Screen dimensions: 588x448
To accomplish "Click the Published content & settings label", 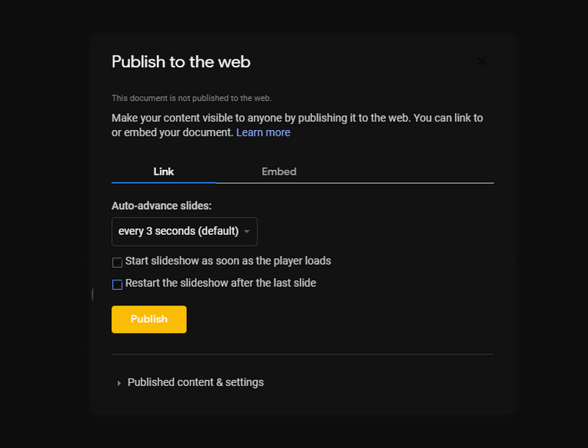I will click(x=195, y=382).
